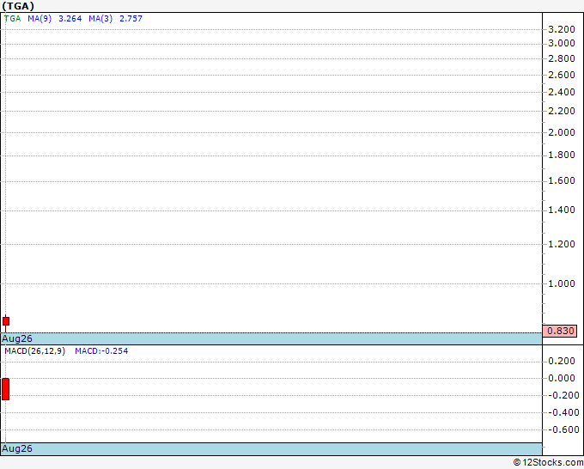Click the 2.000 price axis label
Viewport: 584px width, 469px height.
tap(562, 132)
